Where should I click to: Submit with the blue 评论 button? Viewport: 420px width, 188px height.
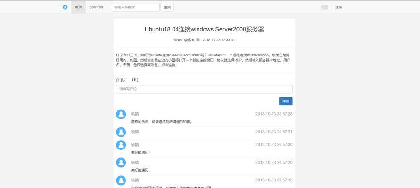tap(286, 101)
